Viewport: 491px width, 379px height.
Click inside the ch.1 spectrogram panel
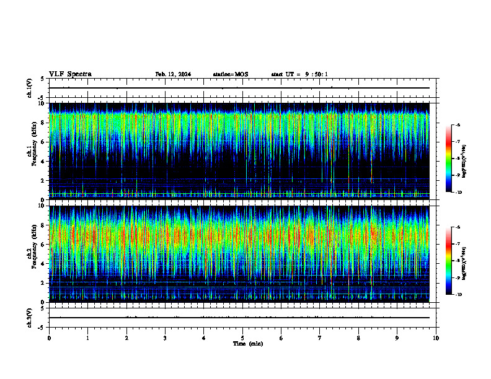(239, 151)
